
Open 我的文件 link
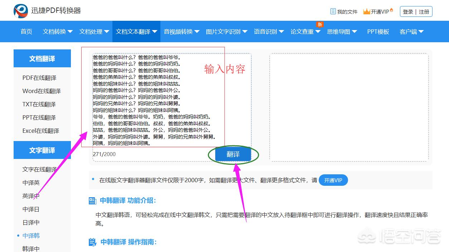point(347,12)
